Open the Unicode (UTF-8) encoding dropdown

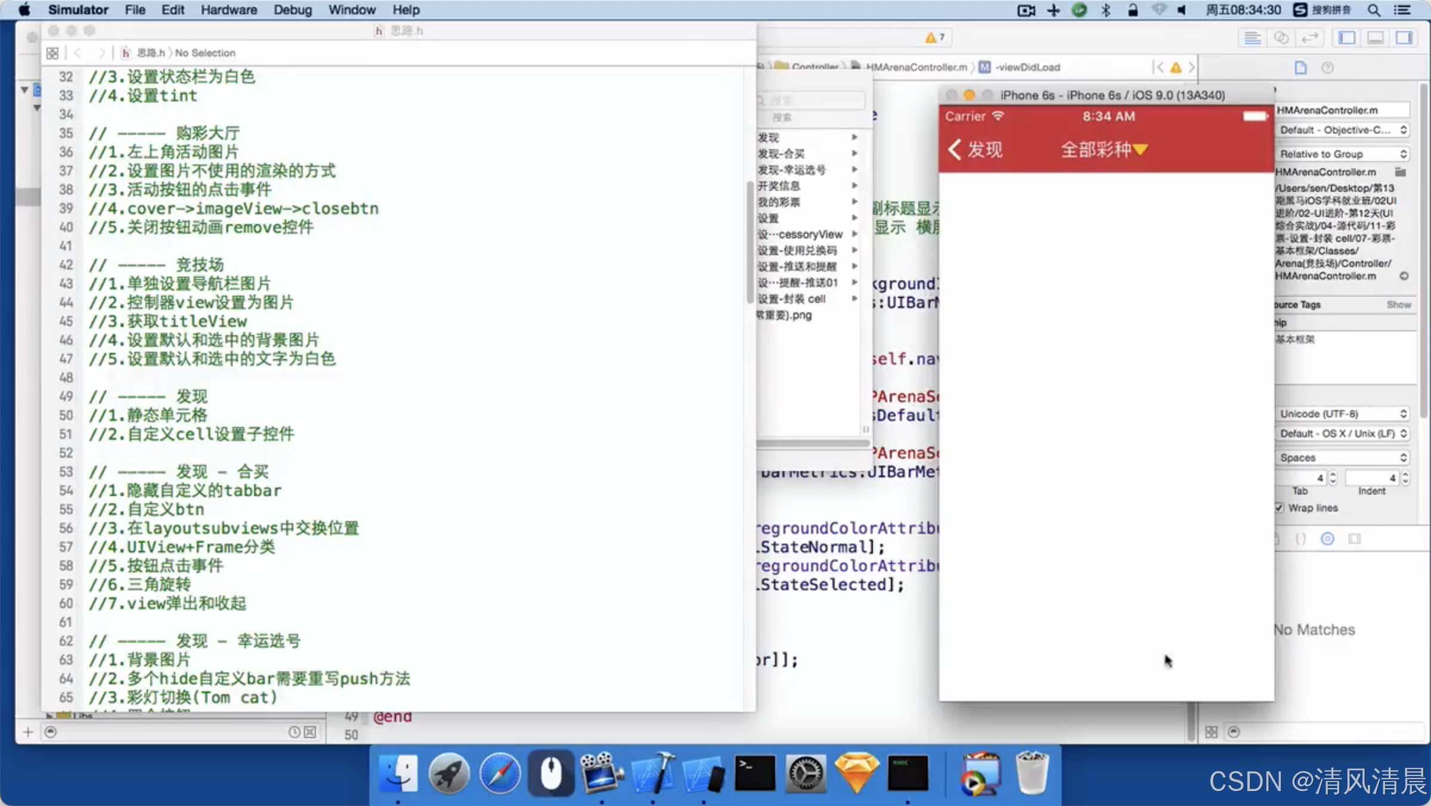1343,414
